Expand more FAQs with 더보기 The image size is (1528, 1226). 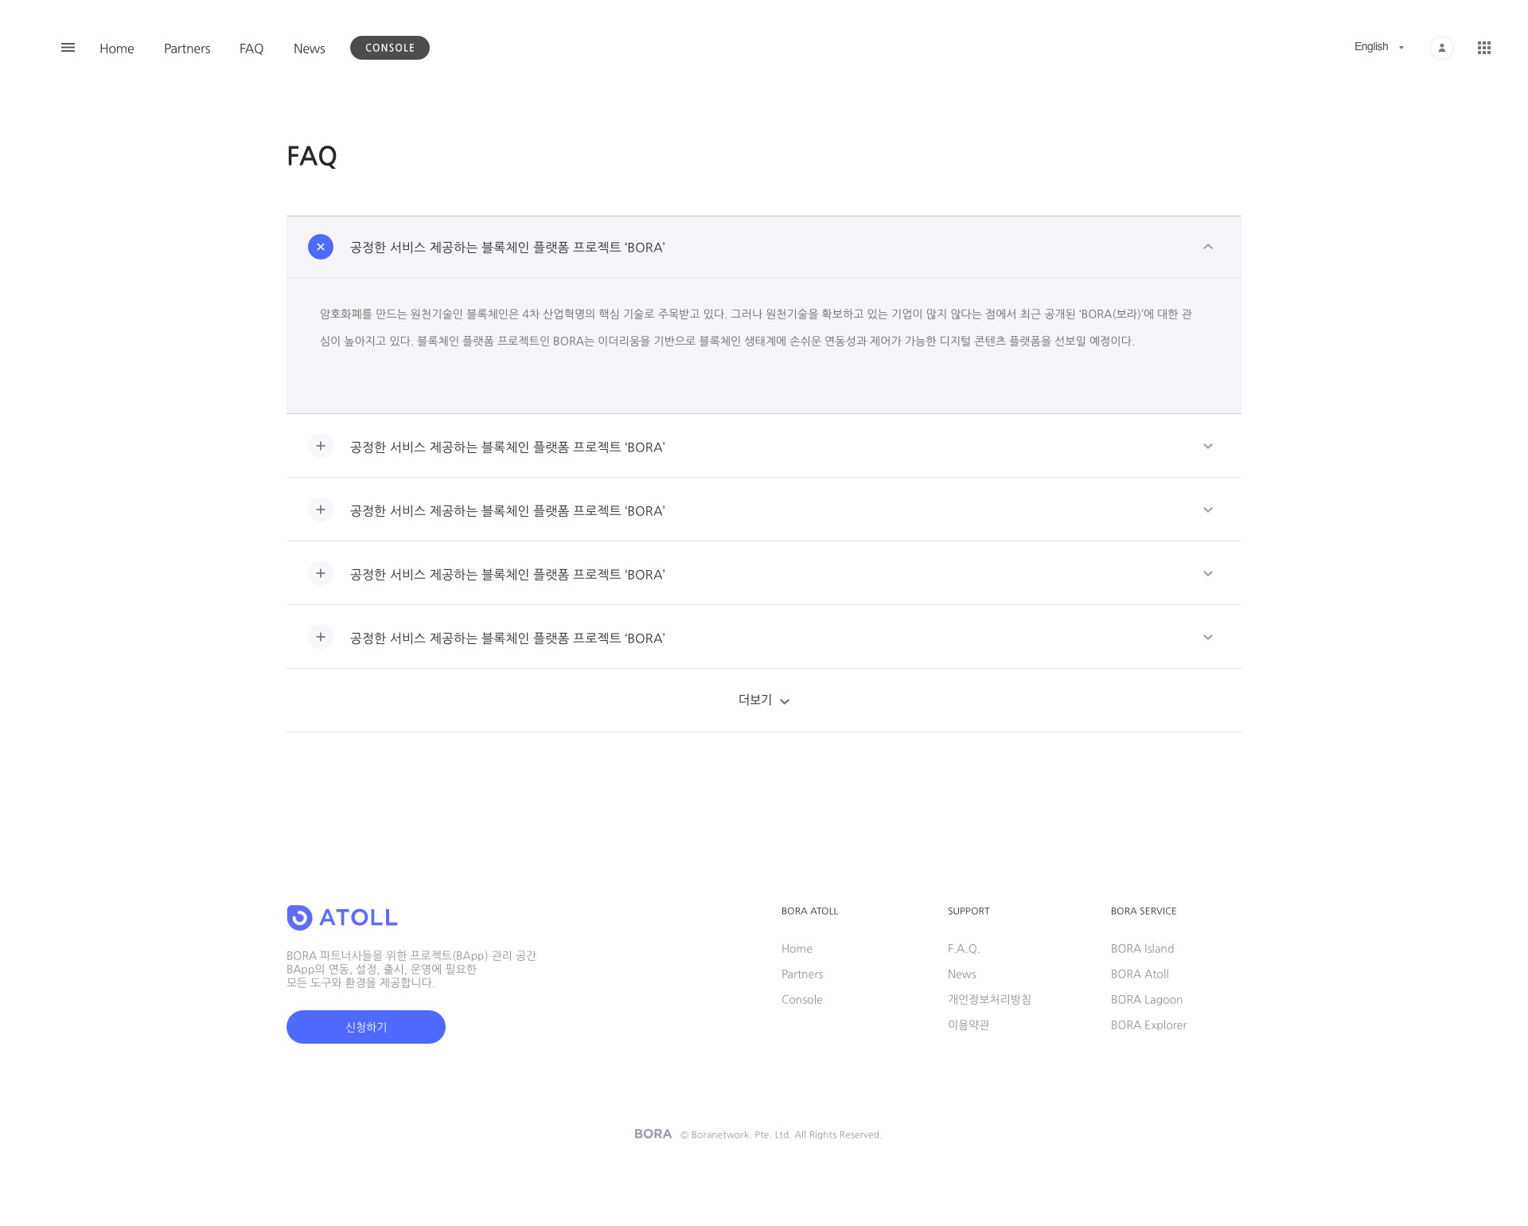coord(763,700)
